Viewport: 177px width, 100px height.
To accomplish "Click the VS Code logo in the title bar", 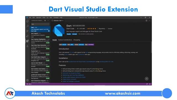I will coord(27,17).
